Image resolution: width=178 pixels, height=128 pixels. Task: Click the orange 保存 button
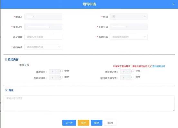[x=83, y=123]
